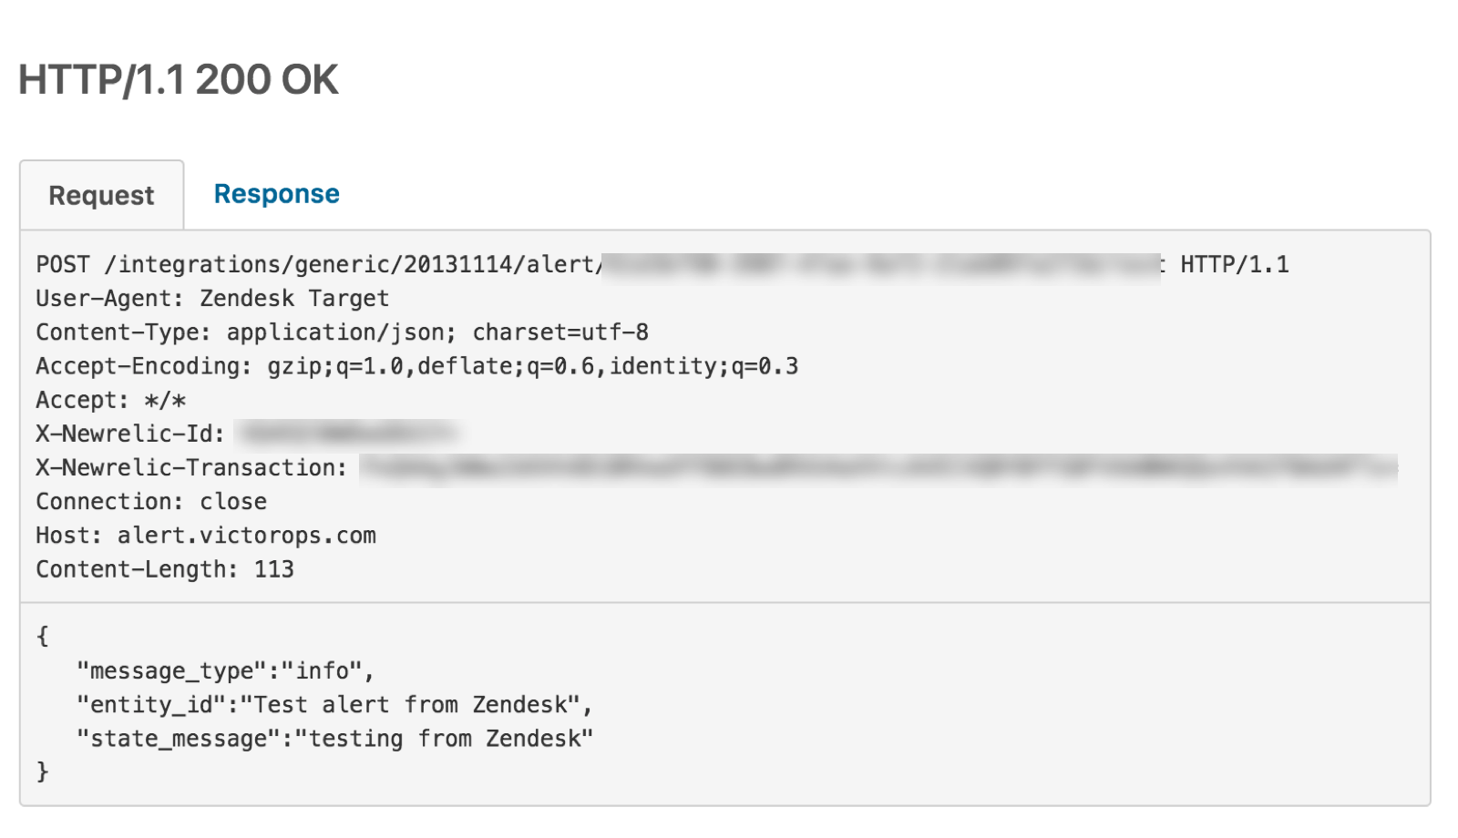Select the Request tab
The height and width of the screenshot is (838, 1458).
(101, 195)
